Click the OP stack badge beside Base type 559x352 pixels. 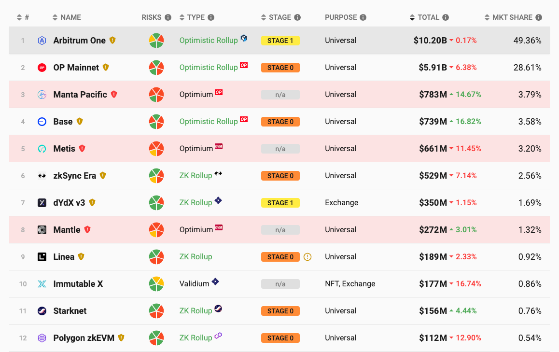pos(244,119)
